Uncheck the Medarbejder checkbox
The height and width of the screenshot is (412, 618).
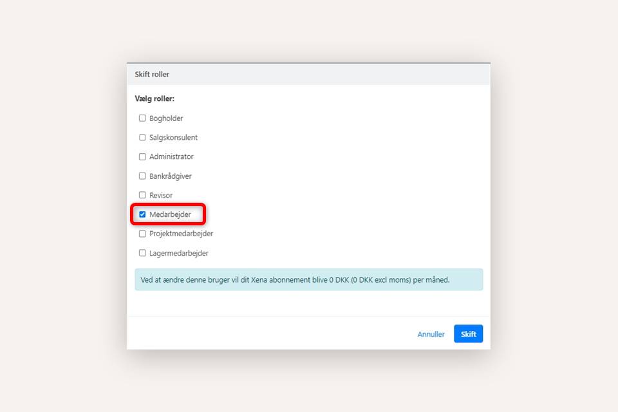click(142, 214)
